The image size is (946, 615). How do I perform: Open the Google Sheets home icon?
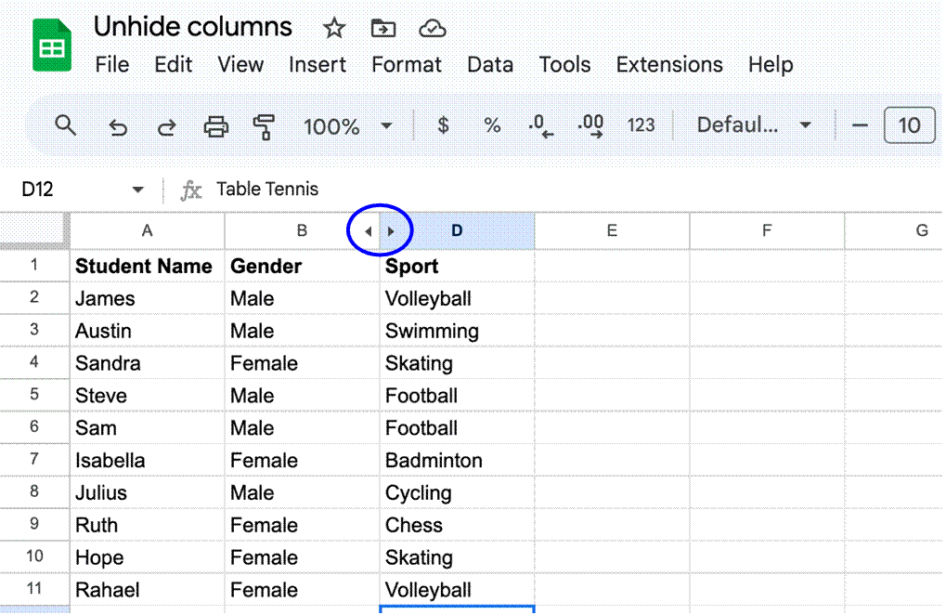[52, 46]
